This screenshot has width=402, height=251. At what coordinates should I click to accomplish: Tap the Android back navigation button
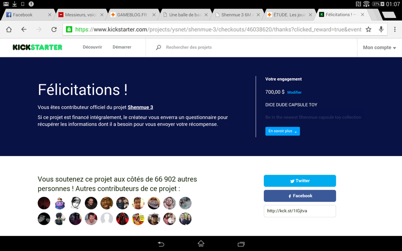coord(161,244)
